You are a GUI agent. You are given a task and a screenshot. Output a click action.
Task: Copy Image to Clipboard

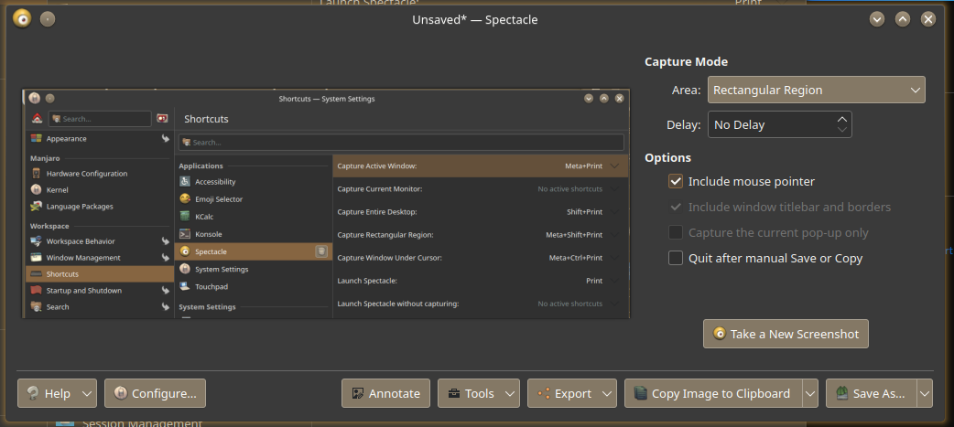point(713,393)
